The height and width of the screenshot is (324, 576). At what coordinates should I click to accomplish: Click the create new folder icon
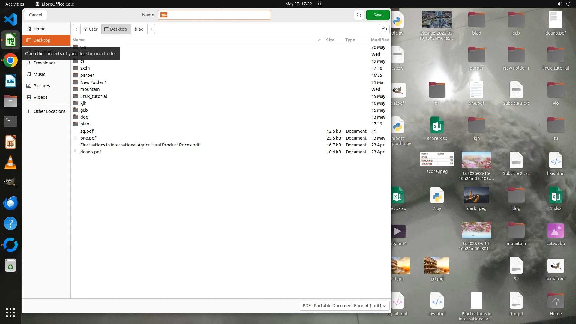coord(384,29)
